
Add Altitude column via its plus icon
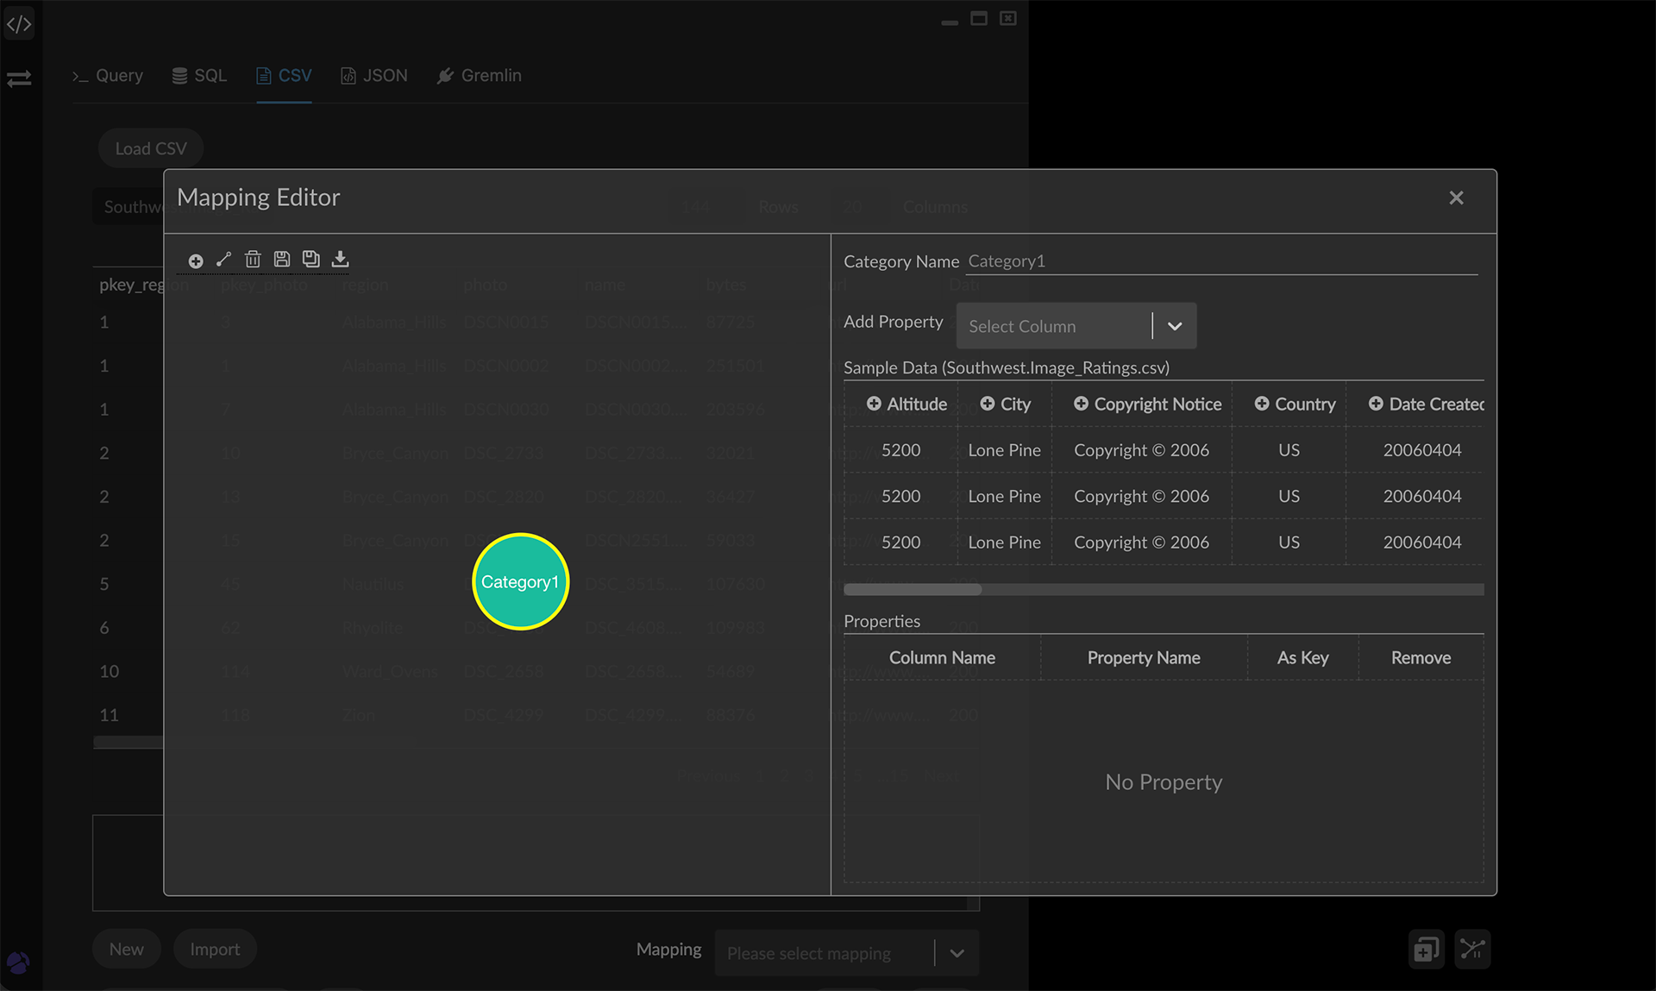(x=874, y=404)
